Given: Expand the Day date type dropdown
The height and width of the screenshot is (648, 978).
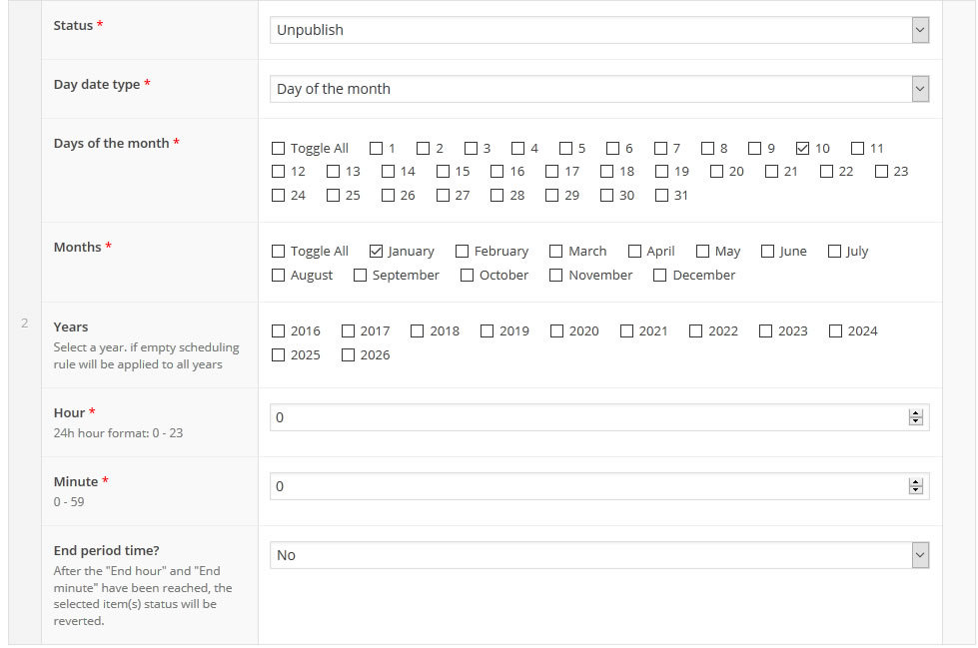Looking at the screenshot, I should pos(599,89).
